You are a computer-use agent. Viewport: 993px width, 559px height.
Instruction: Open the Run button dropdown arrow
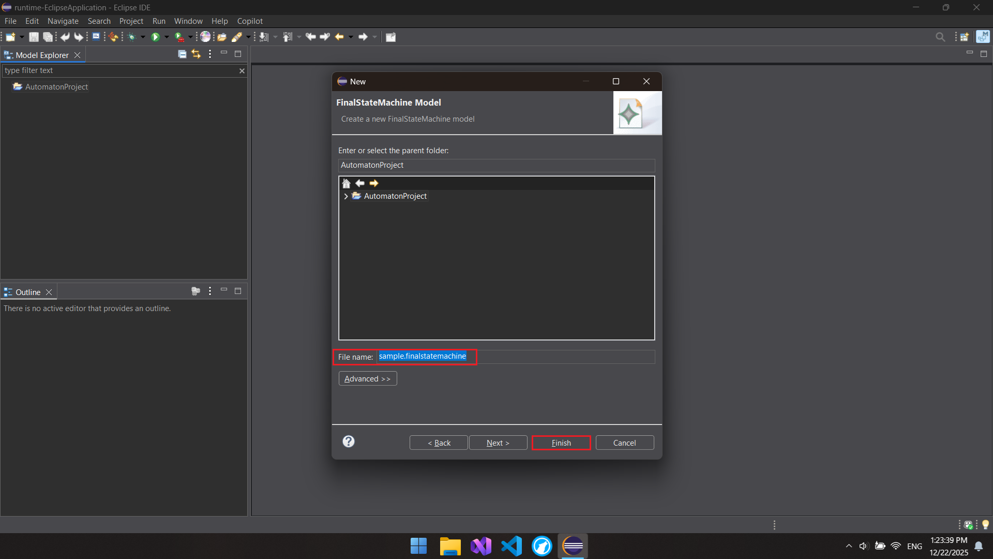(167, 37)
